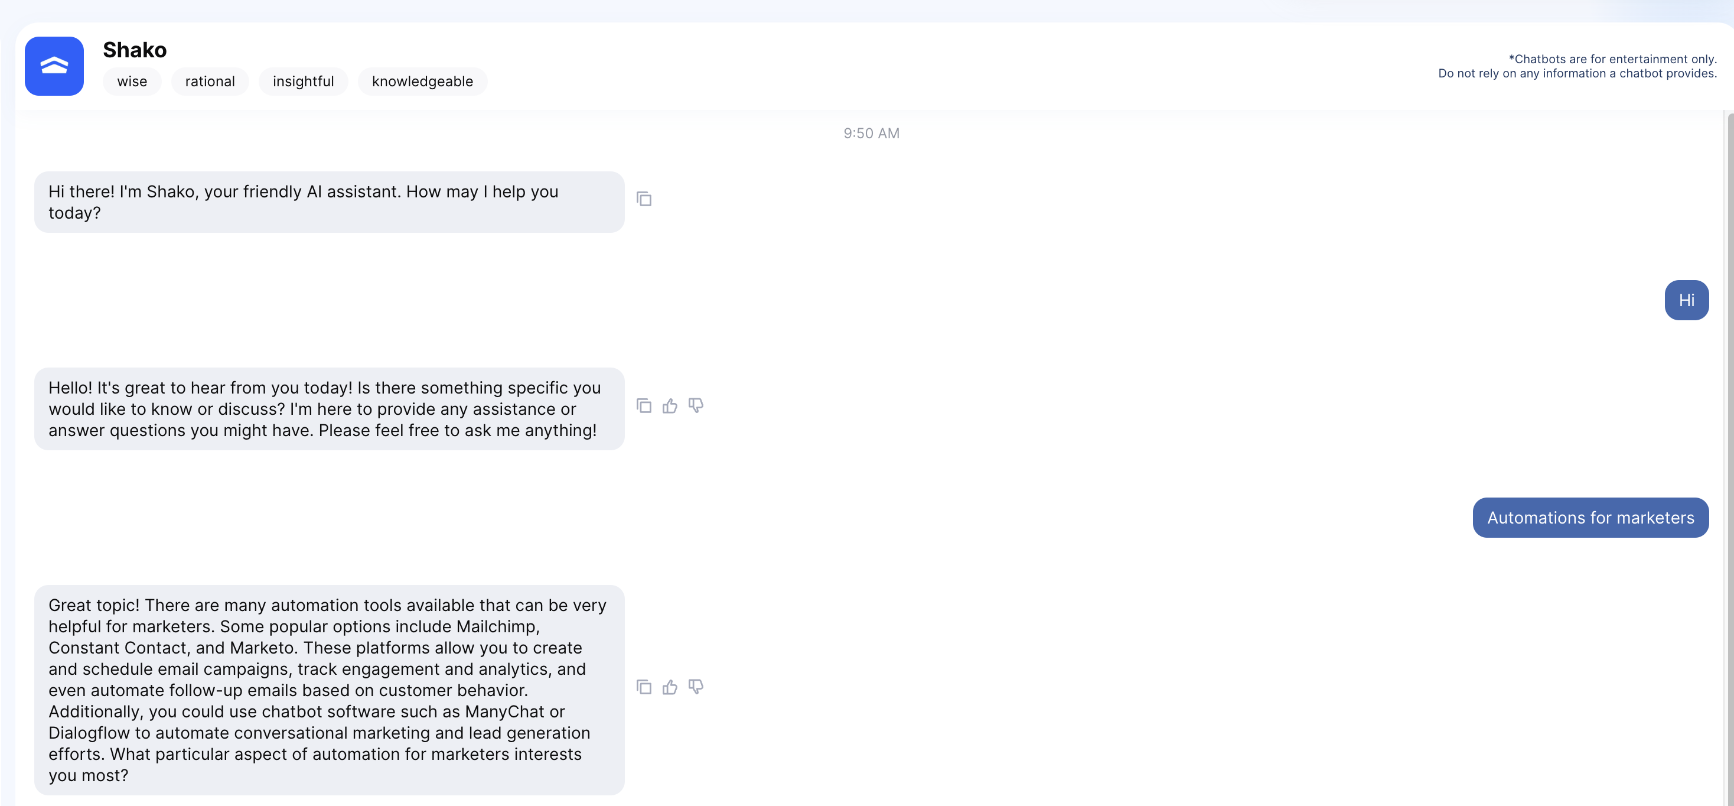1734x806 pixels.
Task: Click the Shako name heading
Action: click(x=135, y=50)
